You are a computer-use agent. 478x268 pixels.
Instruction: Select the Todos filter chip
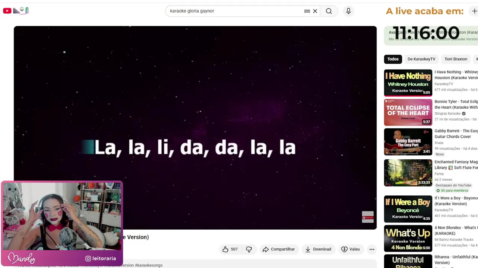(393, 59)
